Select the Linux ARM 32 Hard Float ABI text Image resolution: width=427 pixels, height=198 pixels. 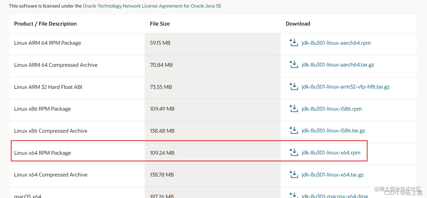coord(48,87)
